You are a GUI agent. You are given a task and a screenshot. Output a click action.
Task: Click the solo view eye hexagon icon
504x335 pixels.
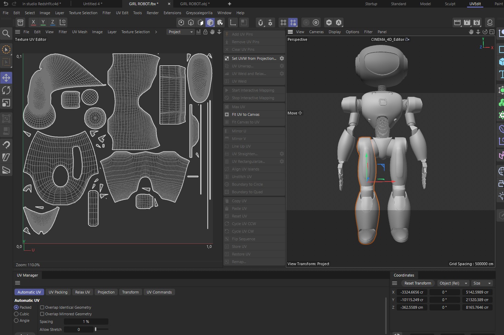pos(329,22)
